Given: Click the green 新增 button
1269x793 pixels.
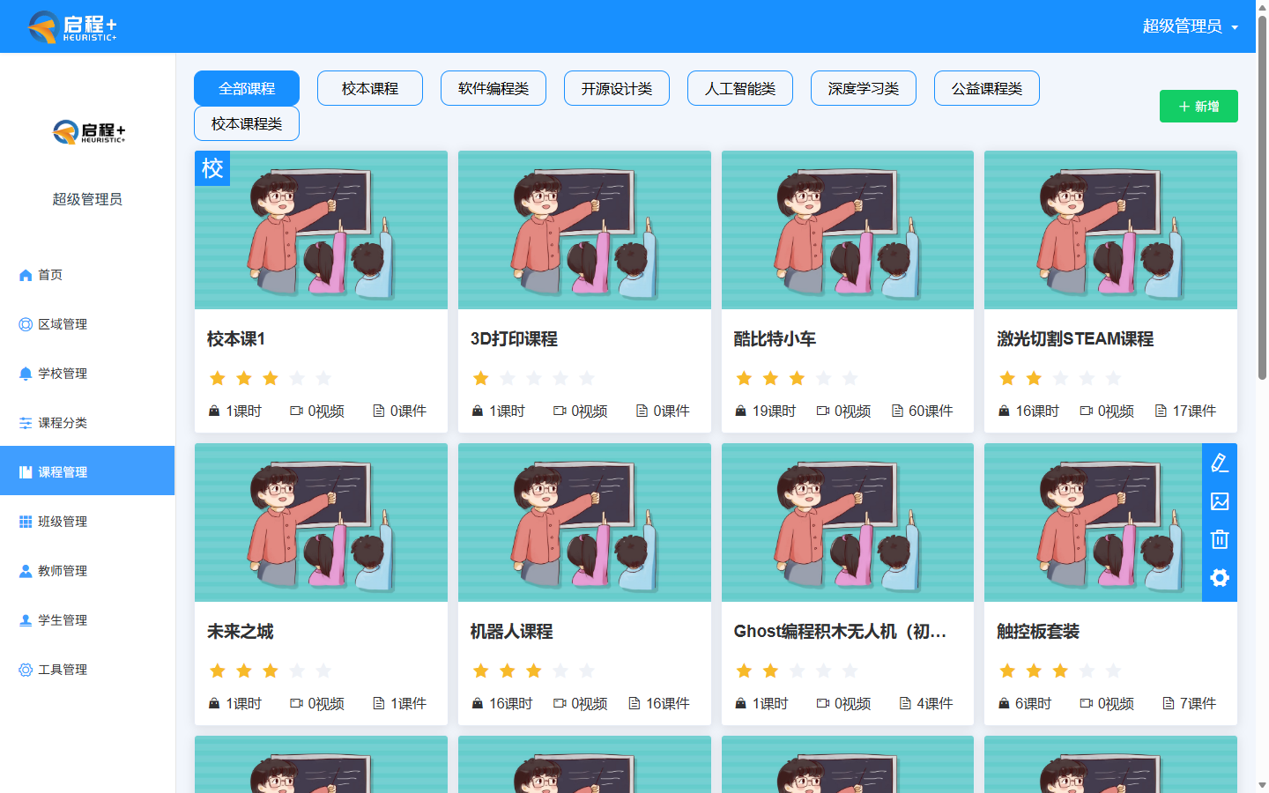Looking at the screenshot, I should 1198,107.
